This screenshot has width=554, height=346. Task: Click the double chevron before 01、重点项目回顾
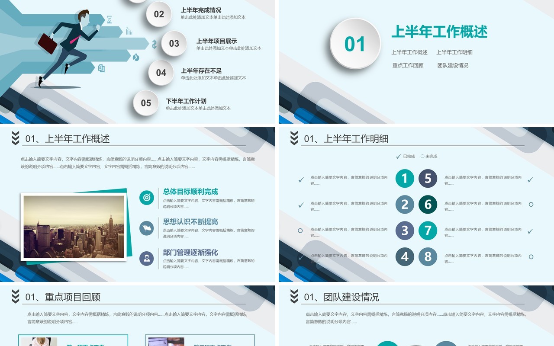pyautogui.click(x=16, y=297)
